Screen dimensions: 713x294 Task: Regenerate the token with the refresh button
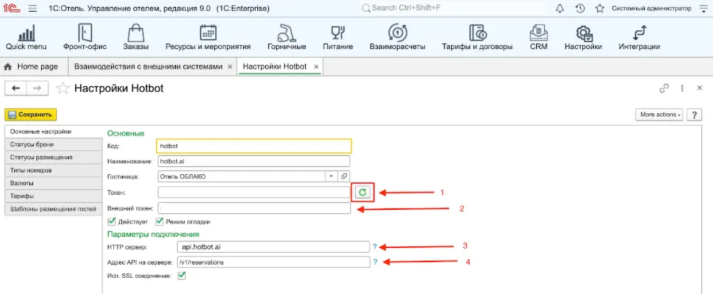362,192
